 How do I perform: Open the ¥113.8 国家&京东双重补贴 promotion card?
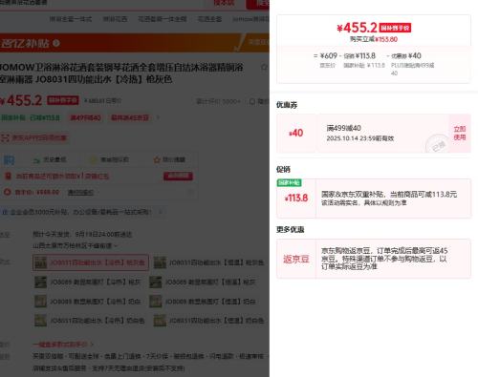[374, 199]
